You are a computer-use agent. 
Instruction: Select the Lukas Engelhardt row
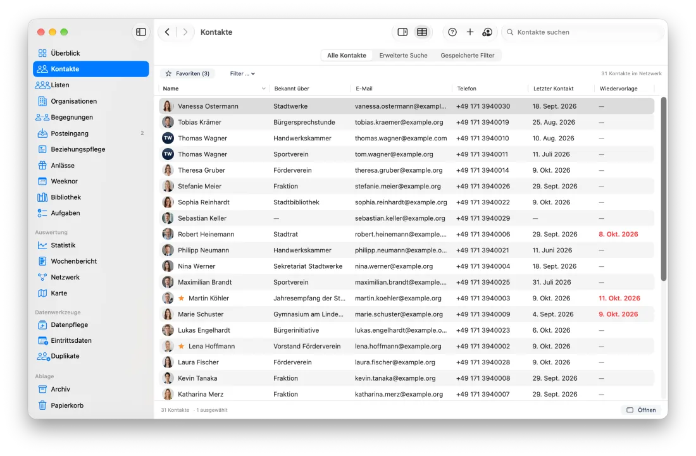click(407, 330)
